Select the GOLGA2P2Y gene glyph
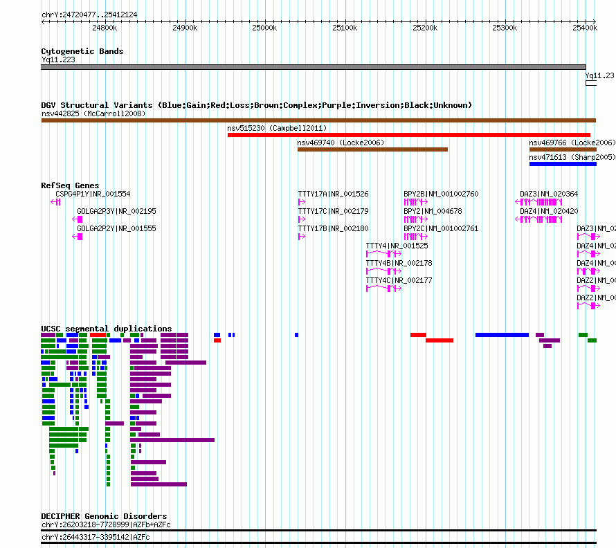This screenshot has height=548, width=616. point(78,237)
